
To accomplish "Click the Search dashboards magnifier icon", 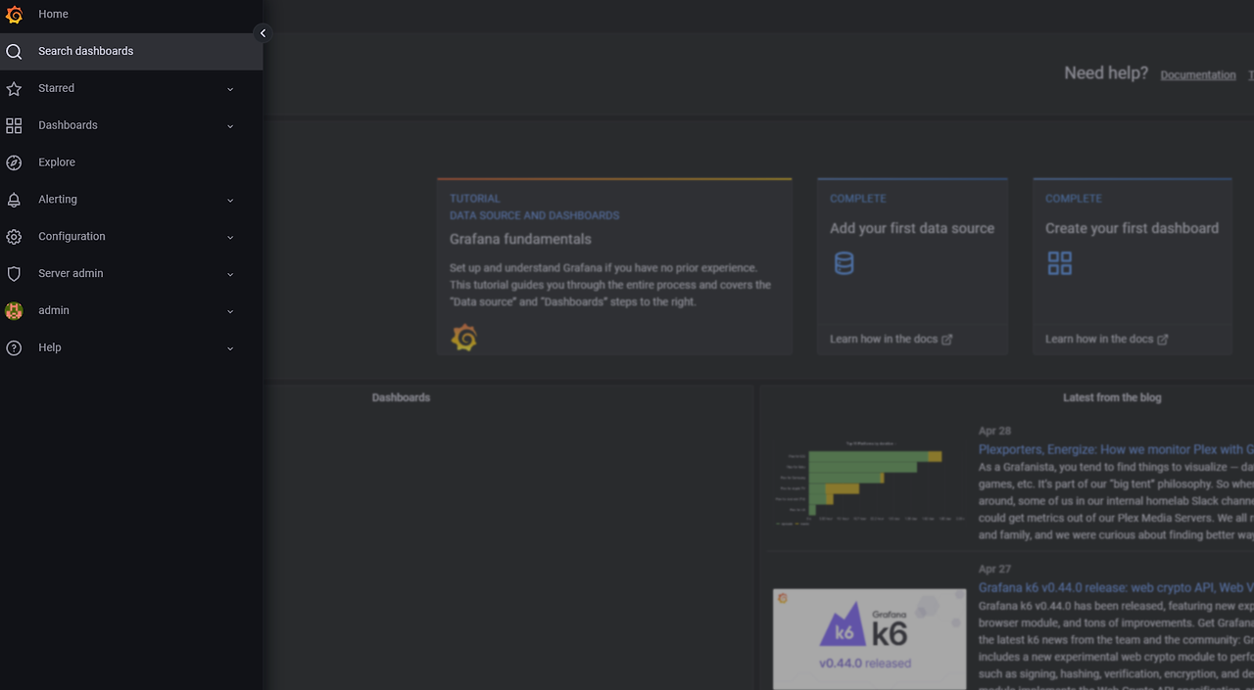I will 14,51.
